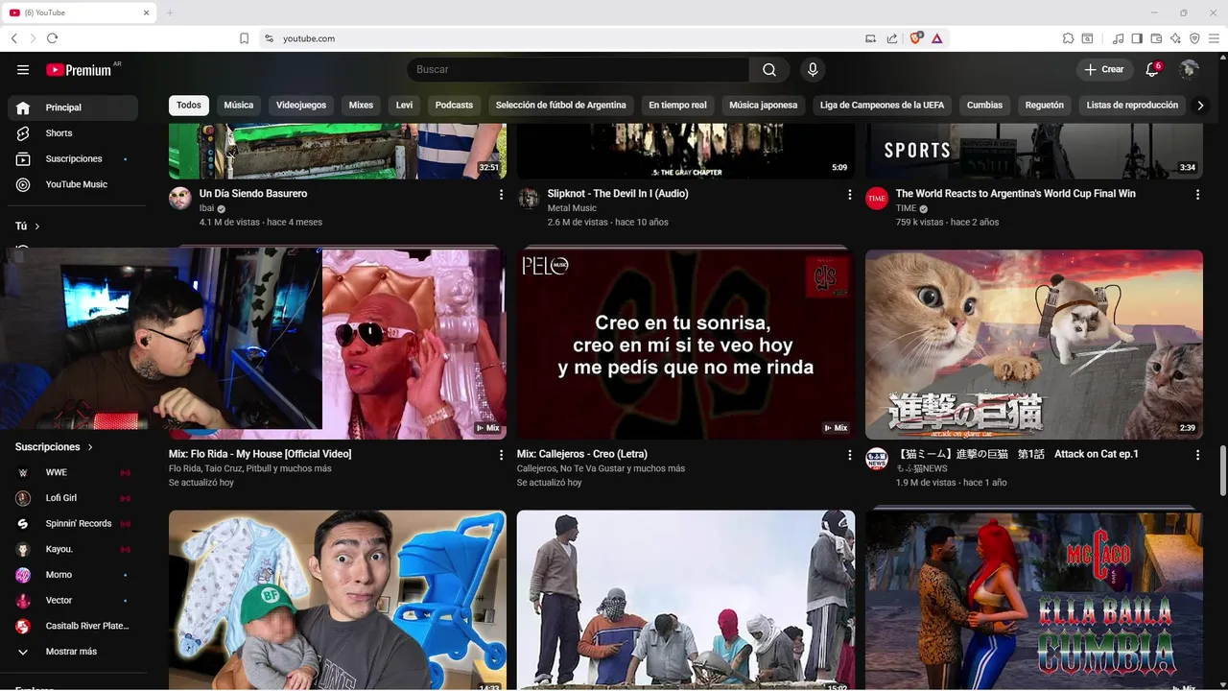
Task: Toggle the browser sidebar panel icon
Action: coord(1137,38)
